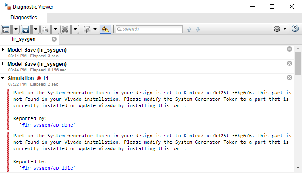Click first error message about Kintex7 part
Viewport: 302px width, 173px height.
152,99
